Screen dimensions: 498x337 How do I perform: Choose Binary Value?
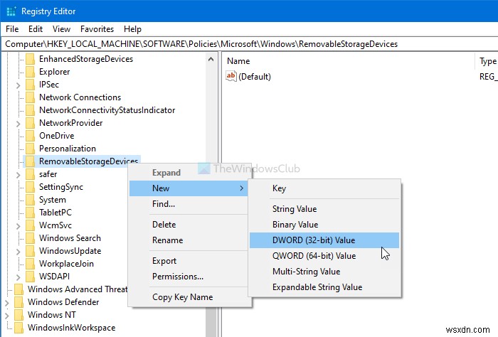pos(324,225)
